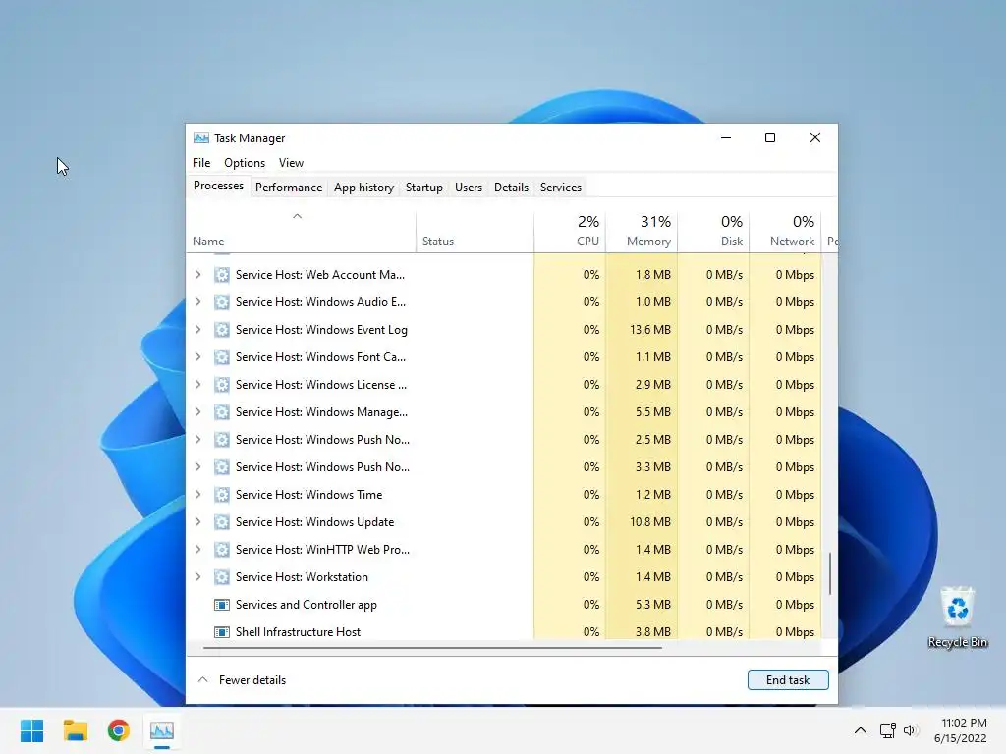Switch to the App history tab

(363, 188)
